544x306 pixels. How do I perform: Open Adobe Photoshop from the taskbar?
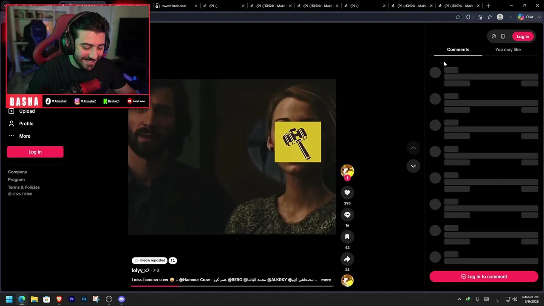click(84, 299)
